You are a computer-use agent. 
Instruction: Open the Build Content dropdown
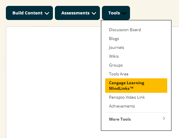(29, 13)
